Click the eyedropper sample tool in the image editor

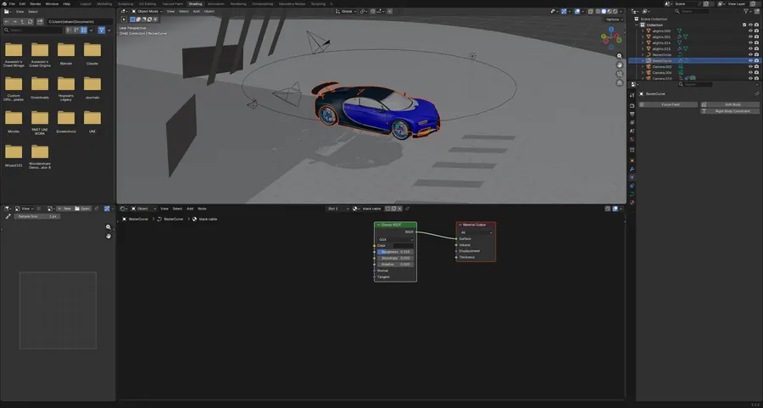coord(8,216)
